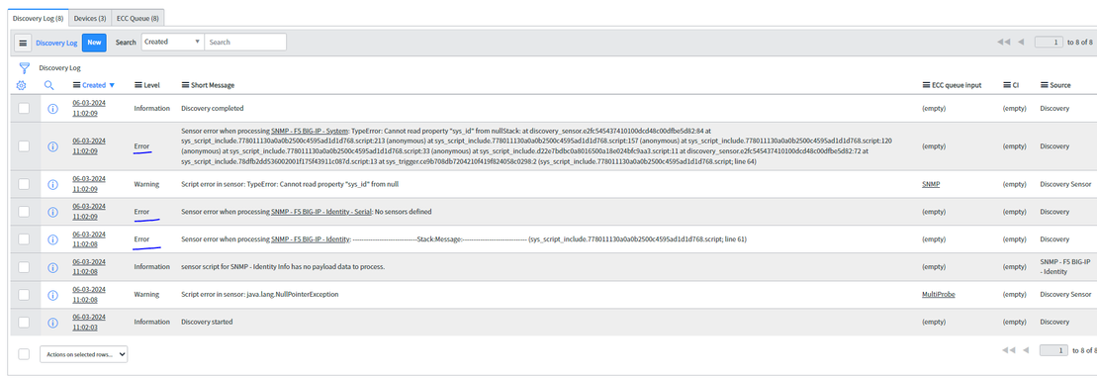Screen dimensions: 1097x378
Task: Open the Created search field dropdown
Action: pyautogui.click(x=173, y=42)
